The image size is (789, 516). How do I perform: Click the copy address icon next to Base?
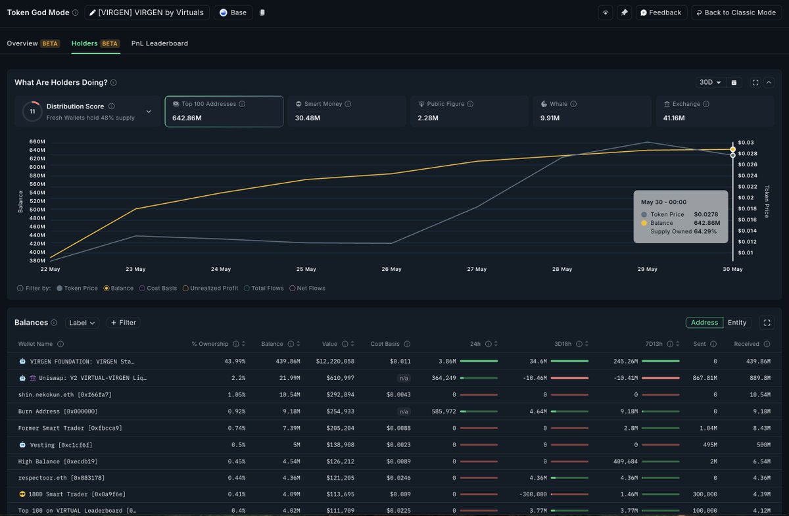coord(262,12)
